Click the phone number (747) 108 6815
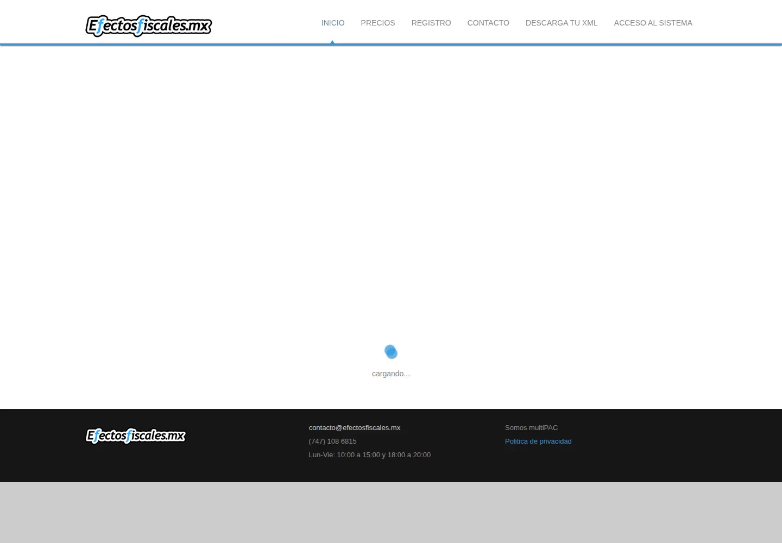 pos(333,441)
